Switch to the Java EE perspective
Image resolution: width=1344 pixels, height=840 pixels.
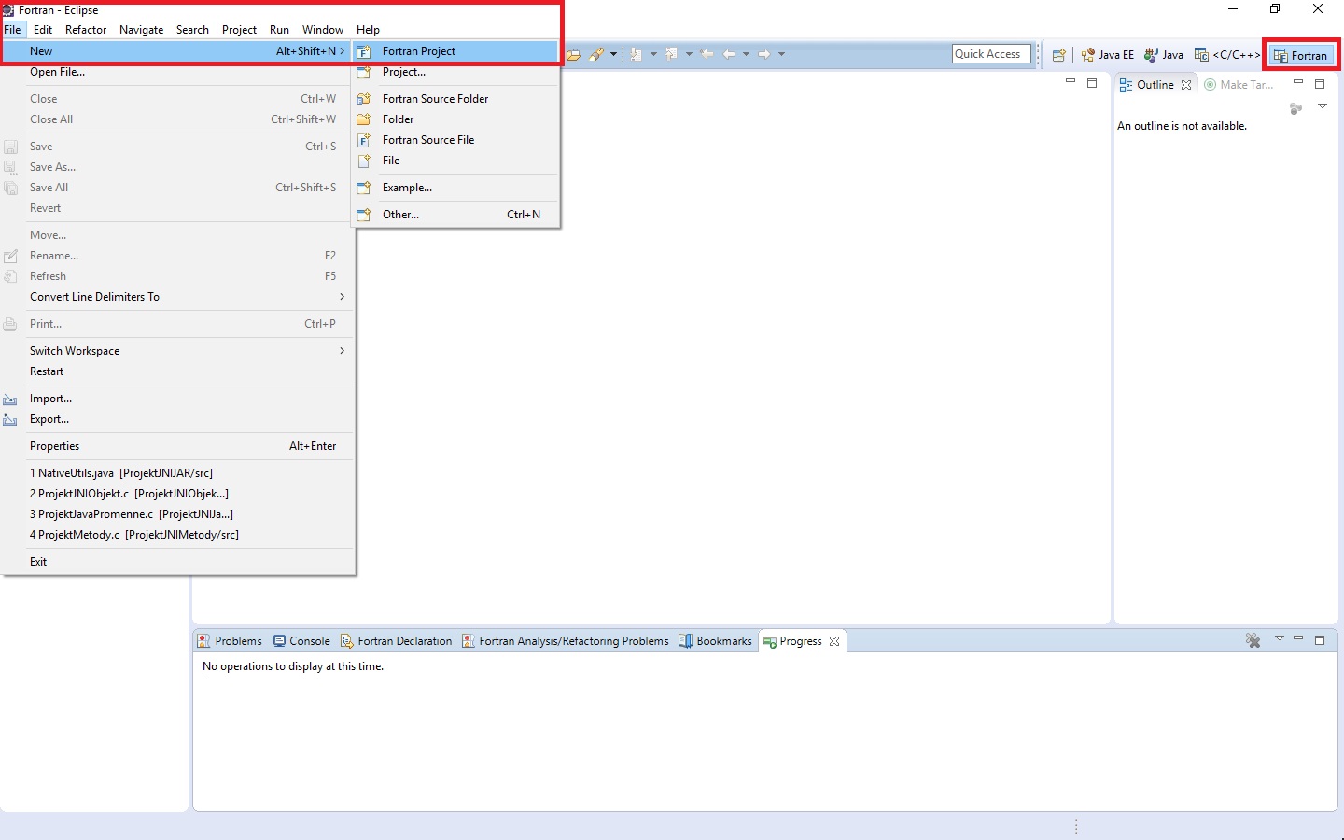click(x=1108, y=55)
